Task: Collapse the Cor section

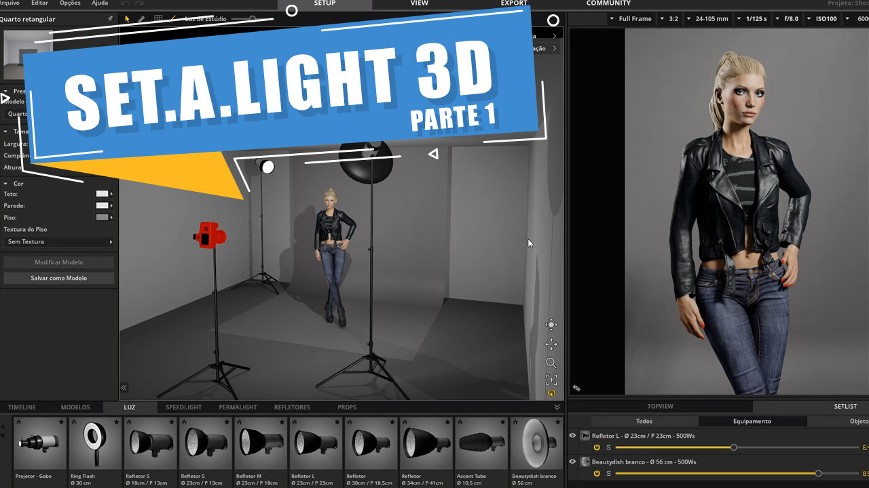Action: pos(6,184)
